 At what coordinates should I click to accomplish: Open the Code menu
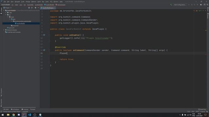(x=23, y=2)
